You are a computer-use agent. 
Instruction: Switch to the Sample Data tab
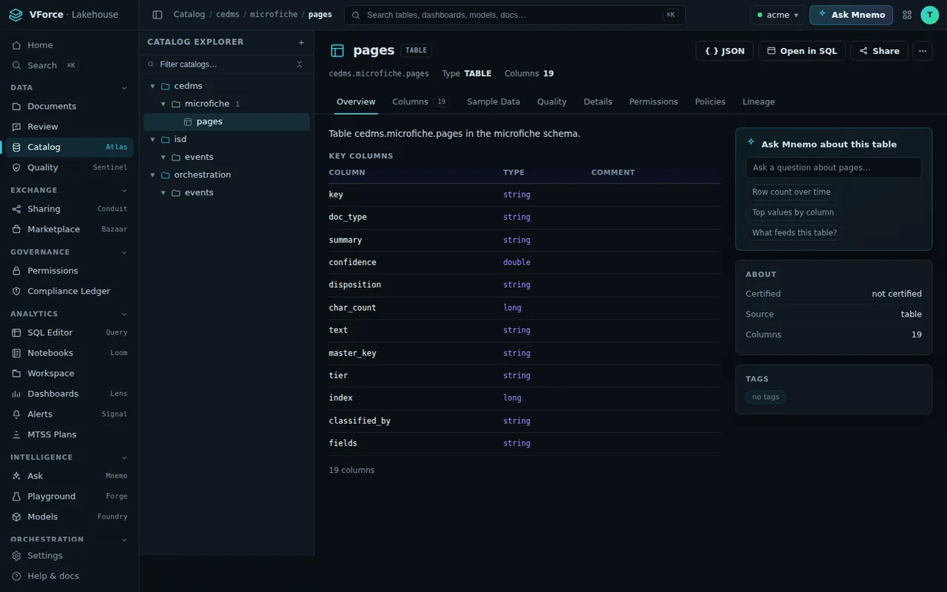(493, 101)
